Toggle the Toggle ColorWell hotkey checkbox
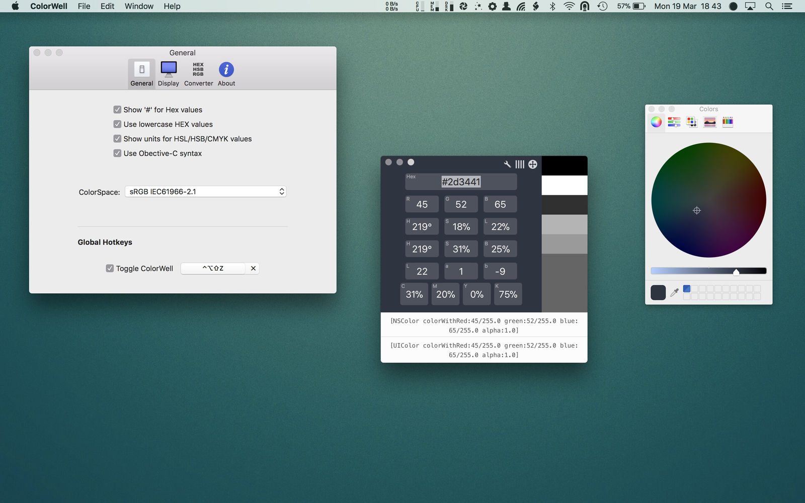 [110, 269]
